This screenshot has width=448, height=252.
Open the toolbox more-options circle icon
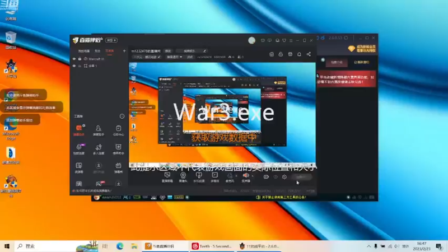(122, 116)
